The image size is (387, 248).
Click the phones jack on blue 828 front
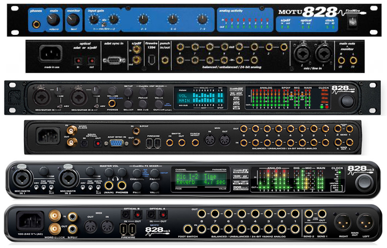coord(37,24)
